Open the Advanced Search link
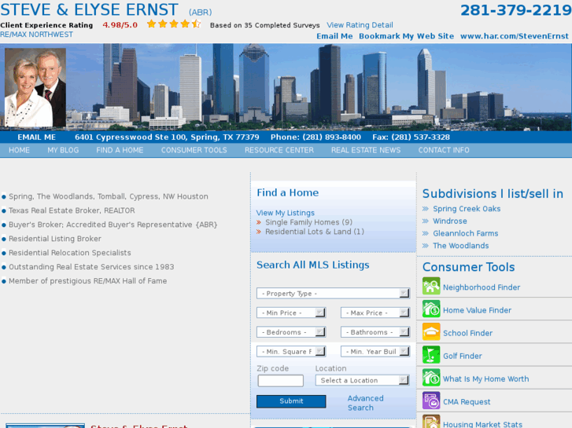The height and width of the screenshot is (428, 572). tap(366, 403)
